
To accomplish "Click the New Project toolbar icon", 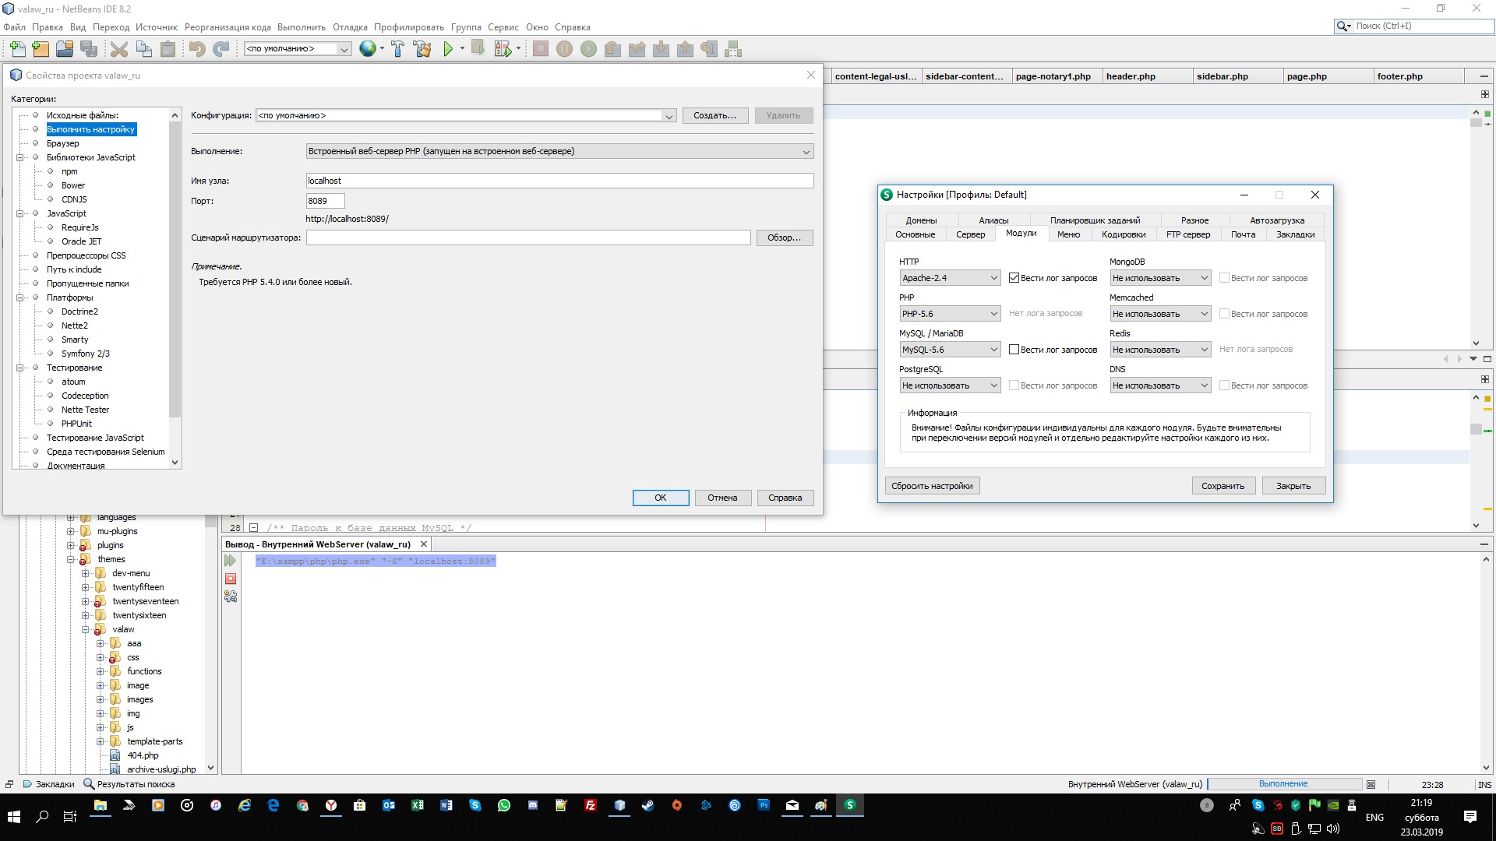I will (41, 49).
